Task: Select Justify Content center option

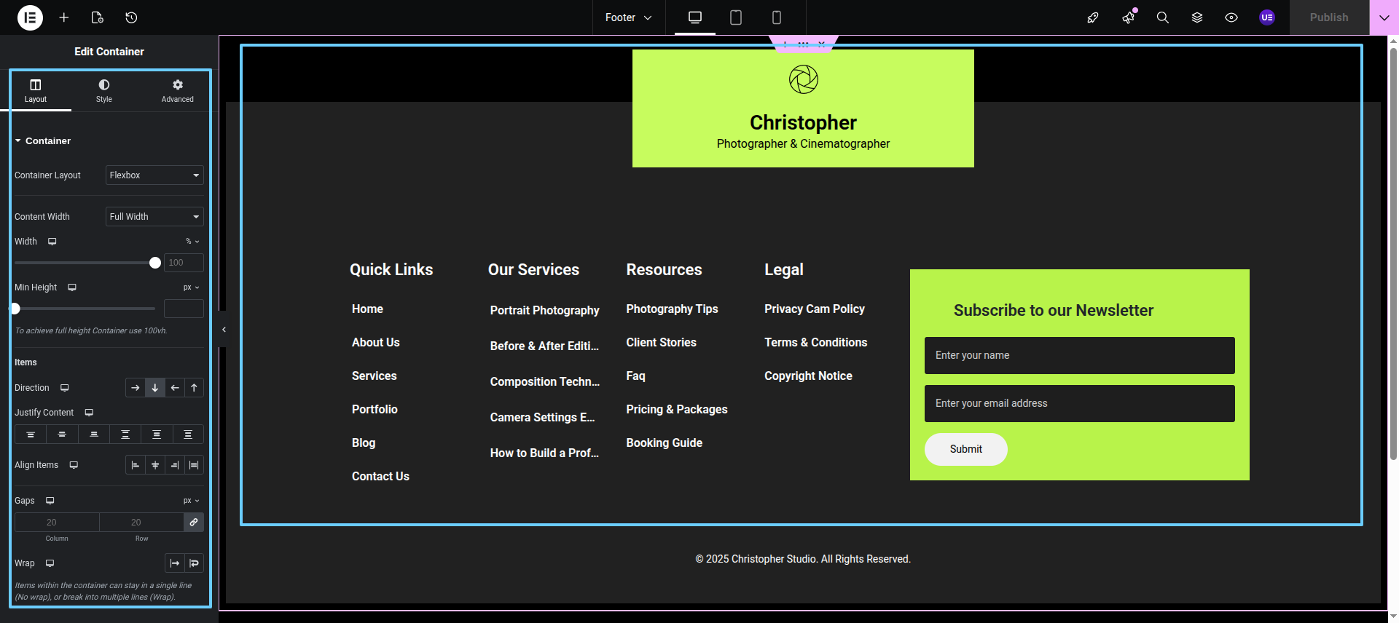Action: [62, 434]
